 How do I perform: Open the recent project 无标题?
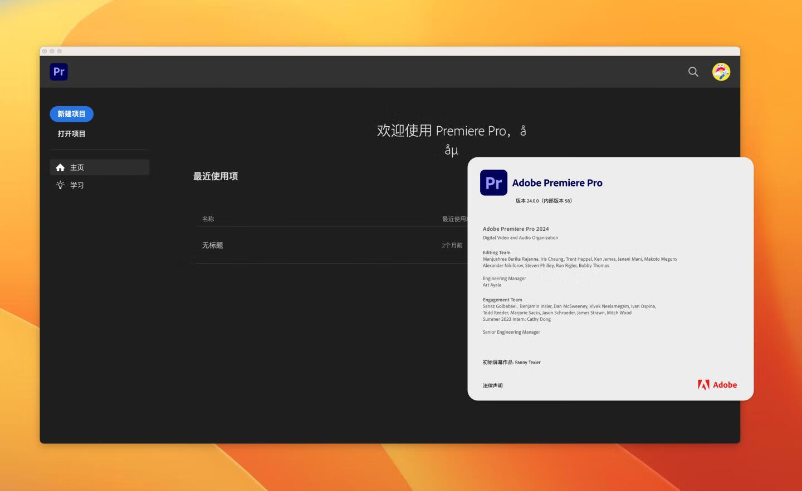[212, 245]
